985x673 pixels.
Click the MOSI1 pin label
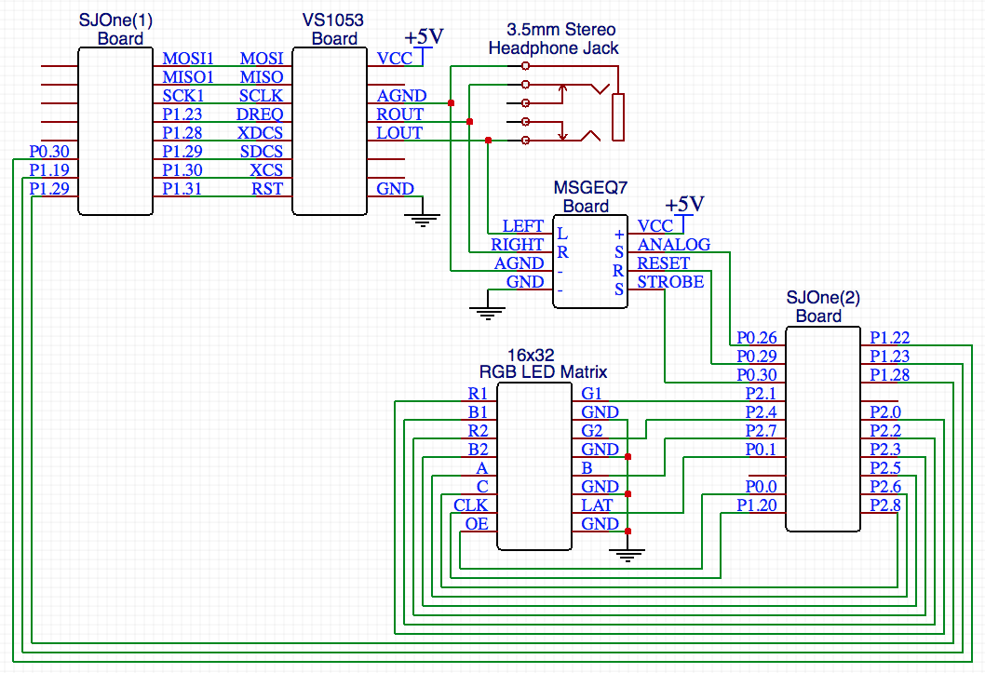[188, 59]
